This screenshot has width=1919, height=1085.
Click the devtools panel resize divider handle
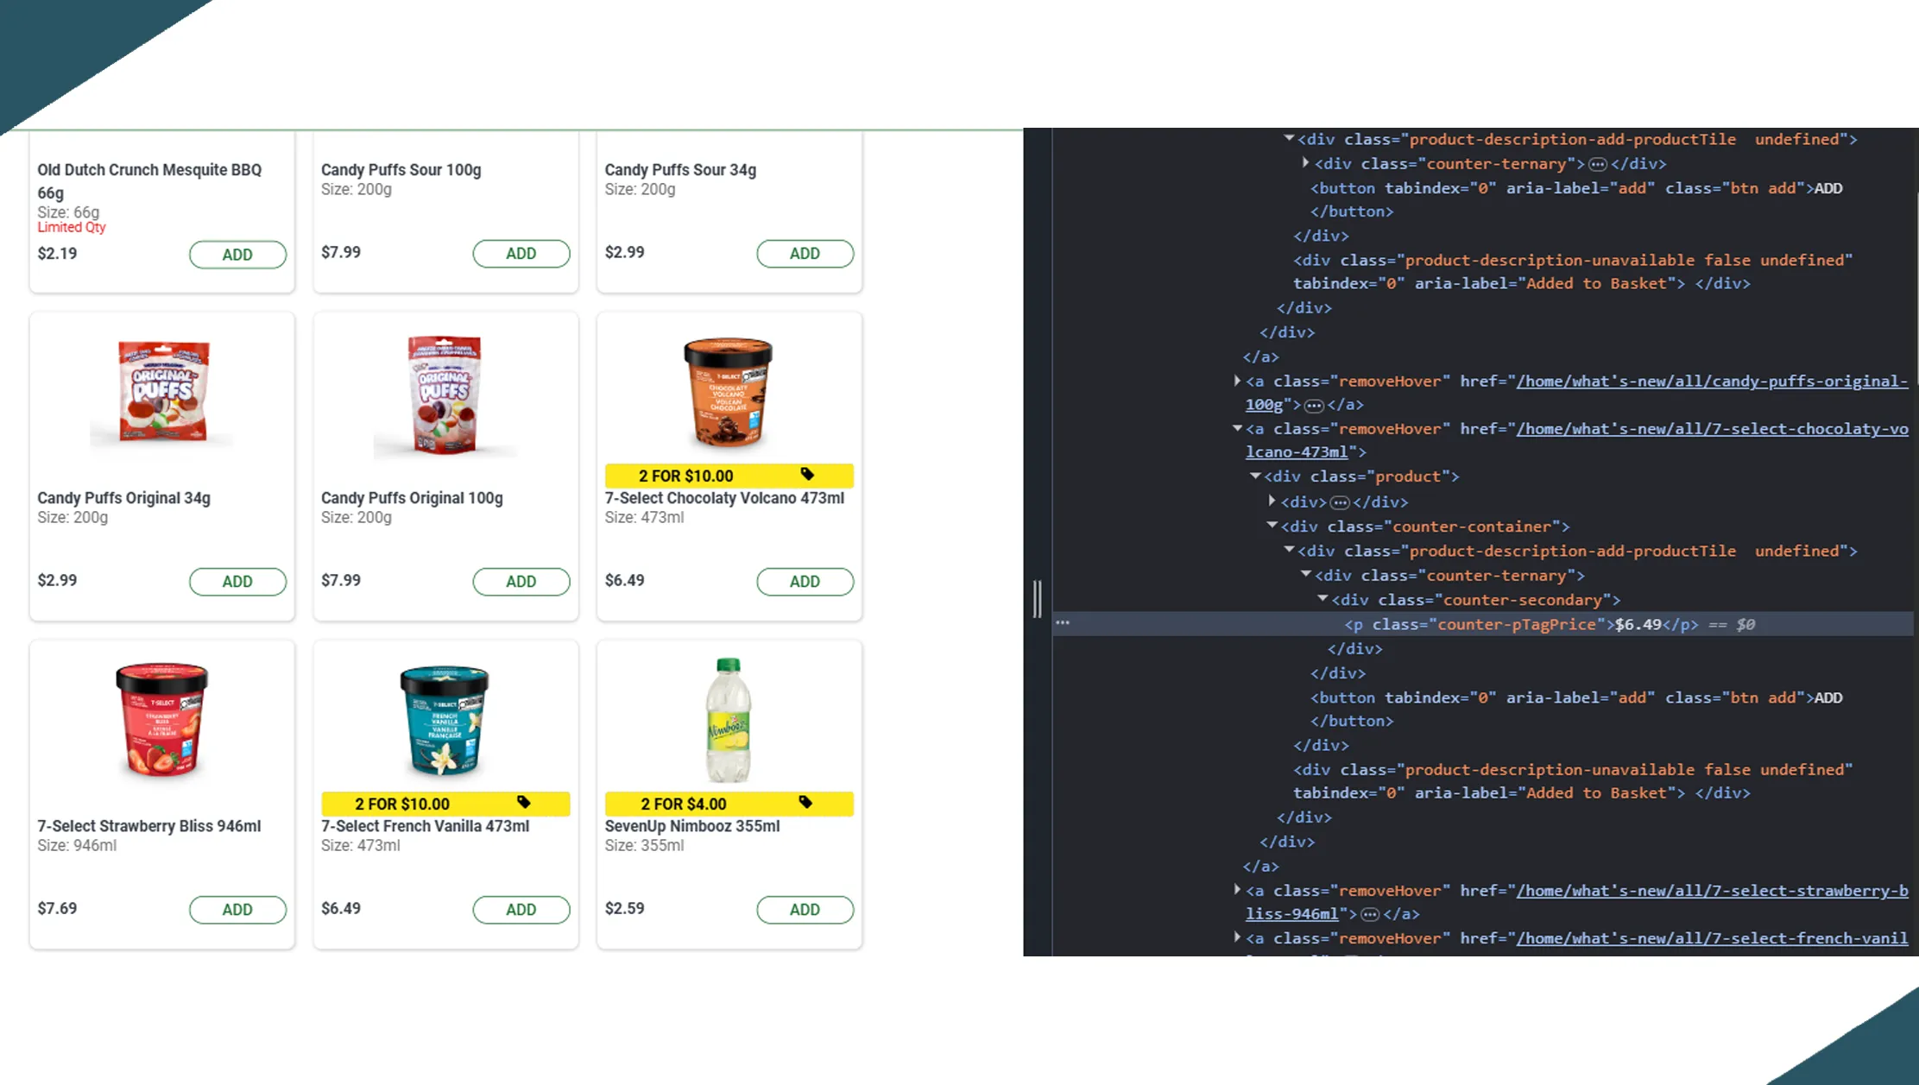(x=1037, y=598)
